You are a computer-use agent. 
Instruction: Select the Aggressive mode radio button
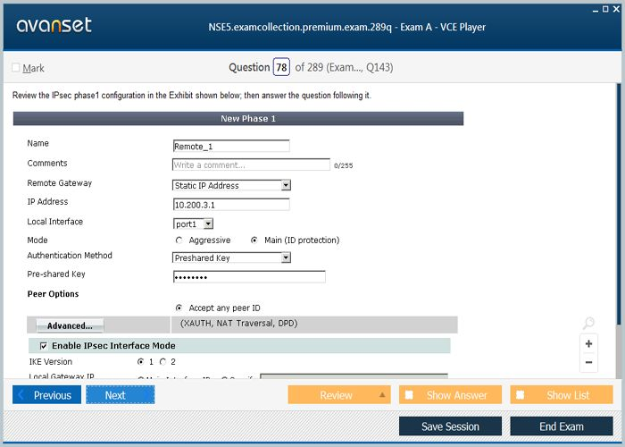pos(179,240)
